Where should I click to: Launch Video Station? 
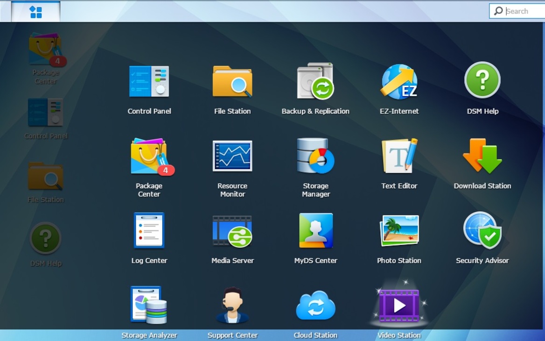coord(399,305)
